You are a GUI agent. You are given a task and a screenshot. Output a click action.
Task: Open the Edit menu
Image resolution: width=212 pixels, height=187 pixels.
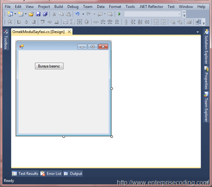pos(18,7)
